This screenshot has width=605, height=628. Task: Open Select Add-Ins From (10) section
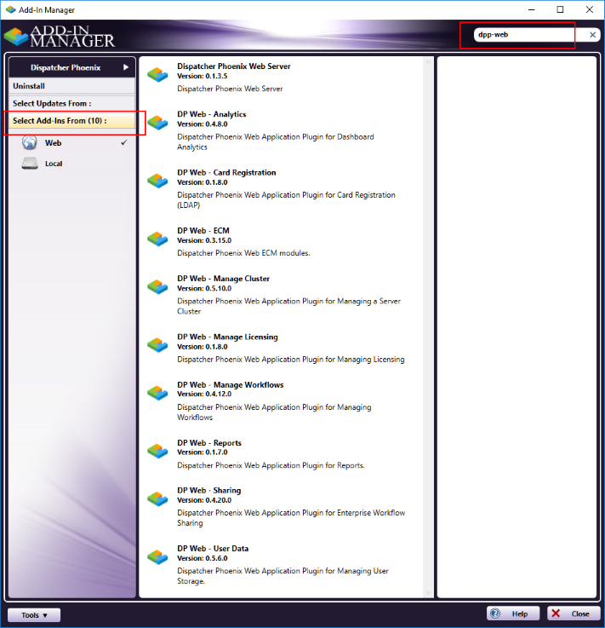click(x=72, y=120)
